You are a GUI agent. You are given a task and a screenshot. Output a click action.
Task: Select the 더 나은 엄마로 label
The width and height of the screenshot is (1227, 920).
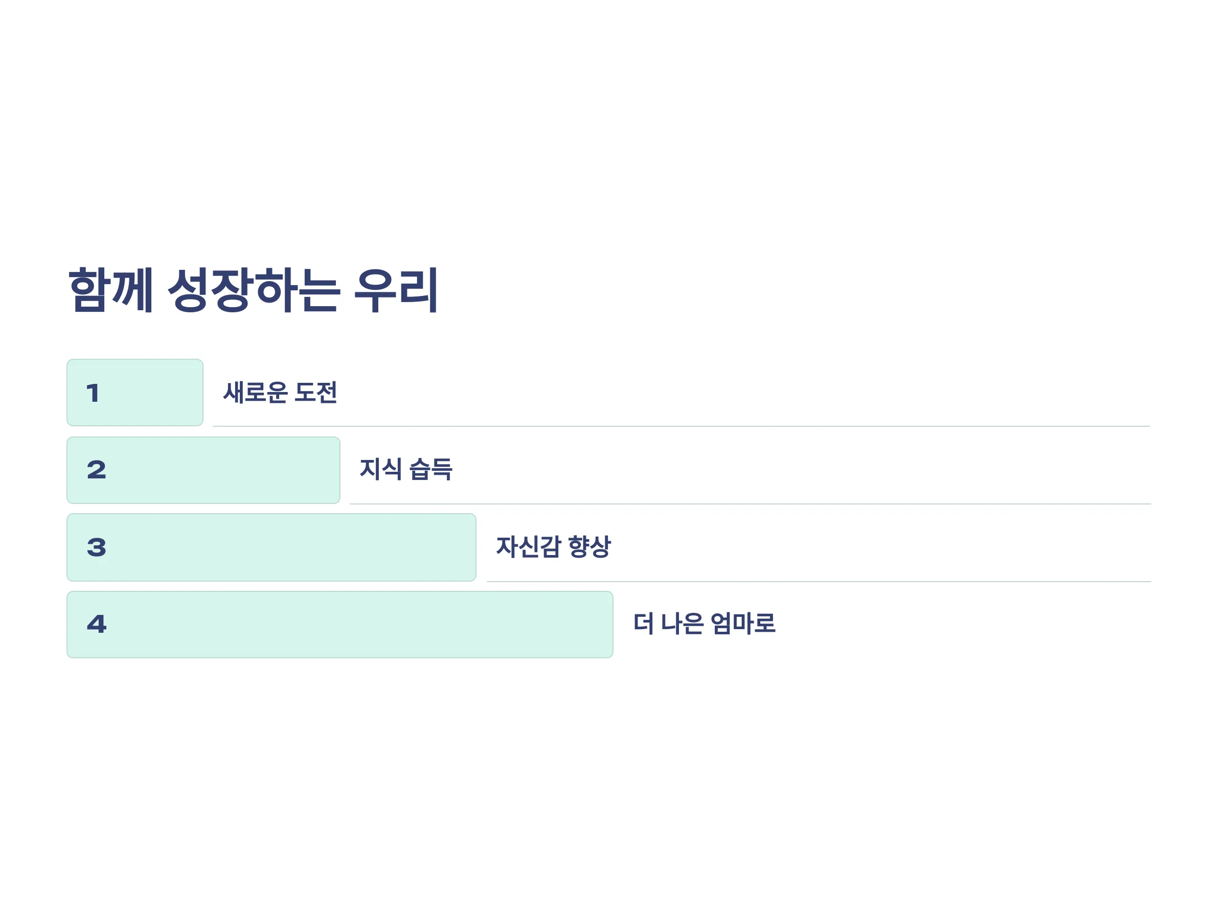[705, 624]
